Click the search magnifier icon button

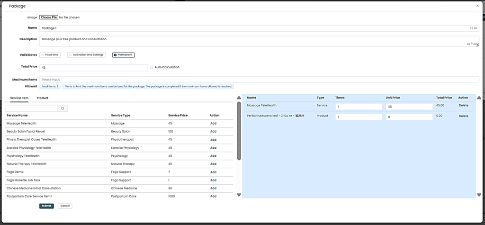[x=63, y=108]
